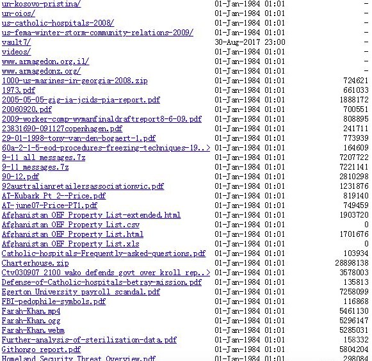
Task: Open the un-oios/ directory link
Action: 19,13
